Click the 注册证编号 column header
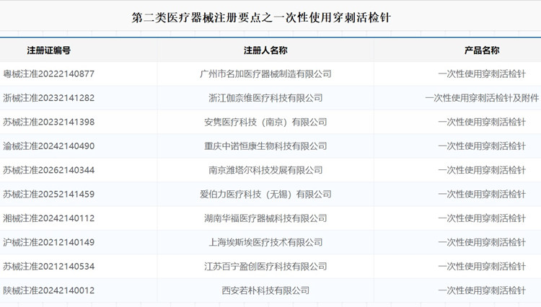The height and width of the screenshot is (307, 541). 49,50
